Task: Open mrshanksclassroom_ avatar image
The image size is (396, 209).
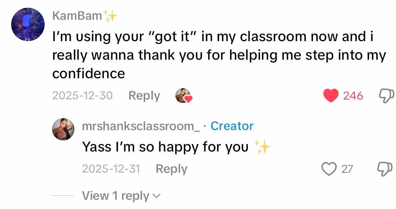Action: click(x=63, y=129)
